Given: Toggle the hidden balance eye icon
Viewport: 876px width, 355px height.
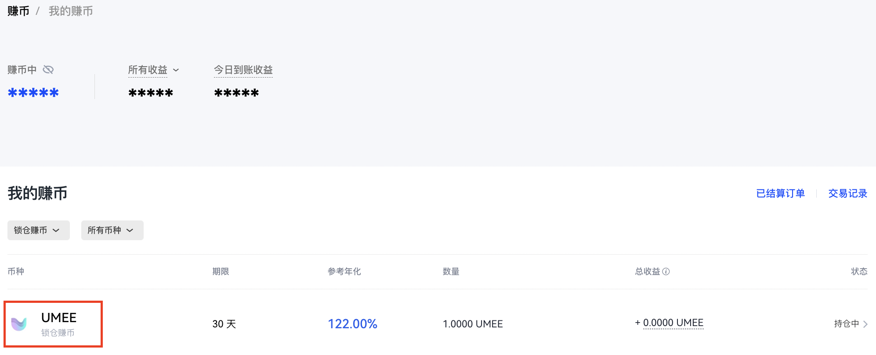Looking at the screenshot, I should [x=48, y=70].
